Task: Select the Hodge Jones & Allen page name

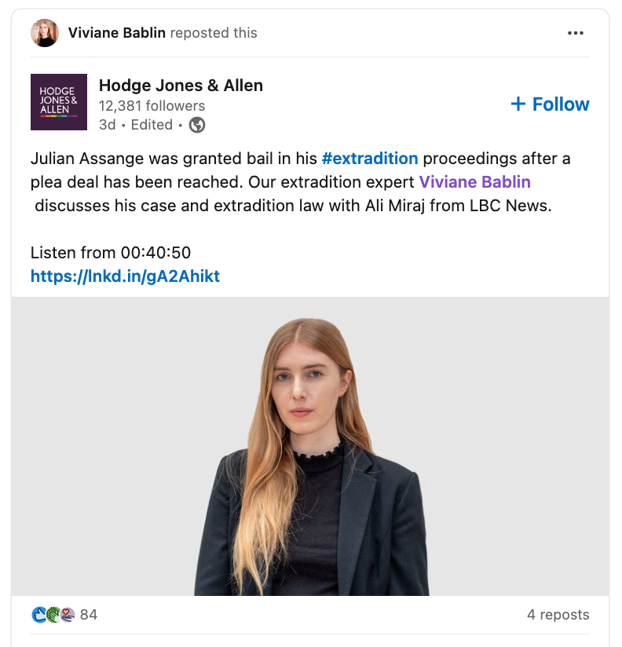Action: coord(180,86)
